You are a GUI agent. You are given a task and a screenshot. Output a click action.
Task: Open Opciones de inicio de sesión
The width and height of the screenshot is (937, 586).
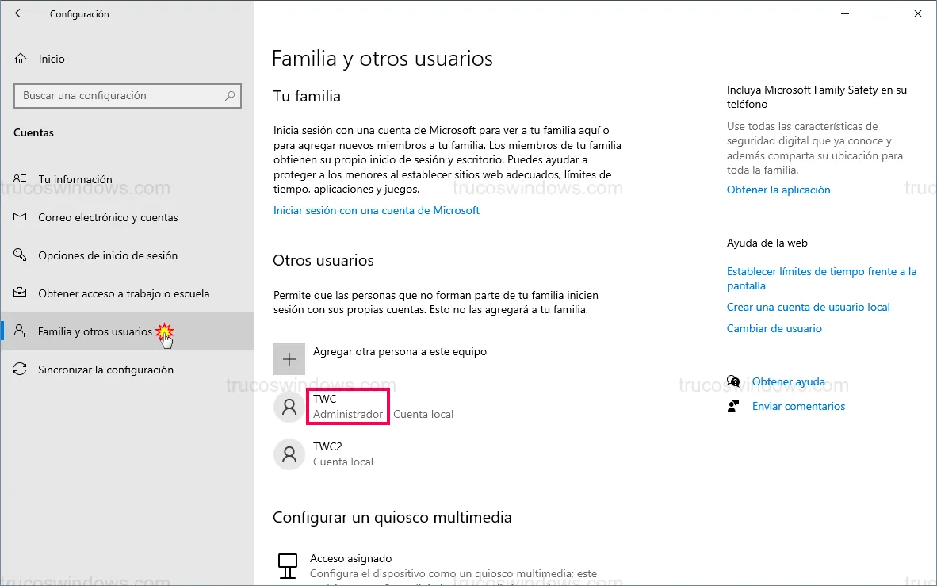pyautogui.click(x=108, y=255)
